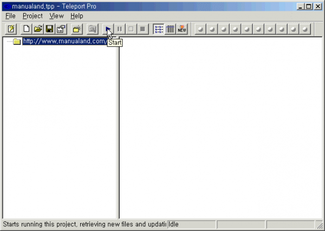Image resolution: width=325 pixels, height=231 pixels.
Task: Open the Help menu
Action: click(77, 16)
